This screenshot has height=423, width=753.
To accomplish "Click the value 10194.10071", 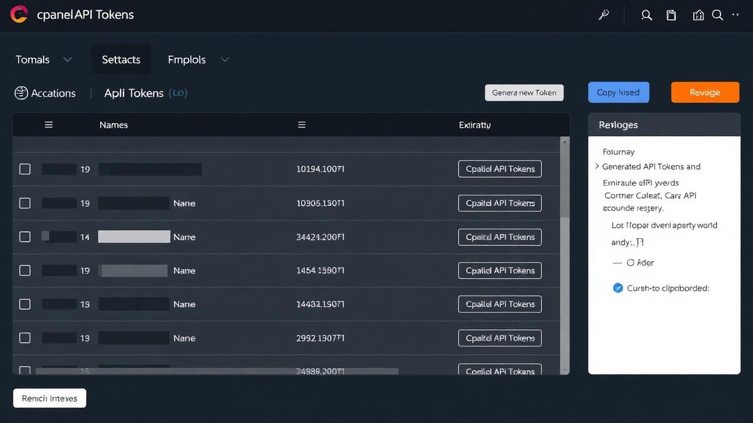I will click(320, 169).
